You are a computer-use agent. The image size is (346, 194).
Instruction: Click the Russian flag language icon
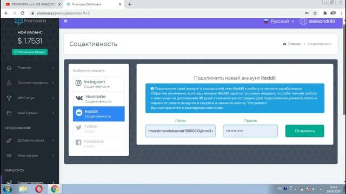point(266,22)
